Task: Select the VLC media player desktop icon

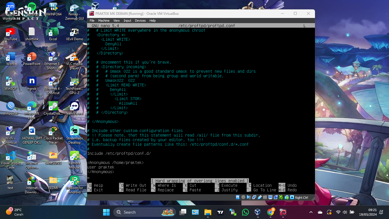Action: tap(75, 61)
